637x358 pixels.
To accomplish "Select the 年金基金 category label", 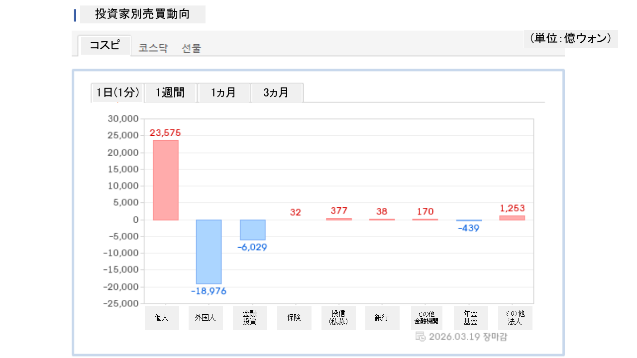I will point(471,318).
